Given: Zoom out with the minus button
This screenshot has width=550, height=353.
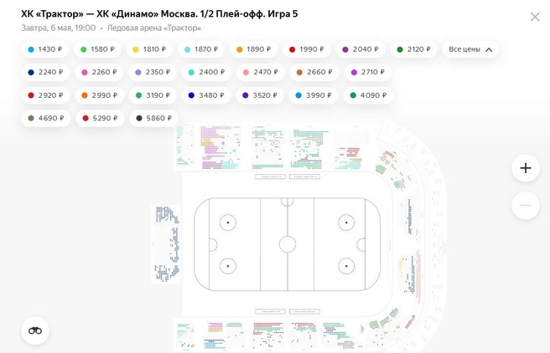Looking at the screenshot, I should point(525,206).
